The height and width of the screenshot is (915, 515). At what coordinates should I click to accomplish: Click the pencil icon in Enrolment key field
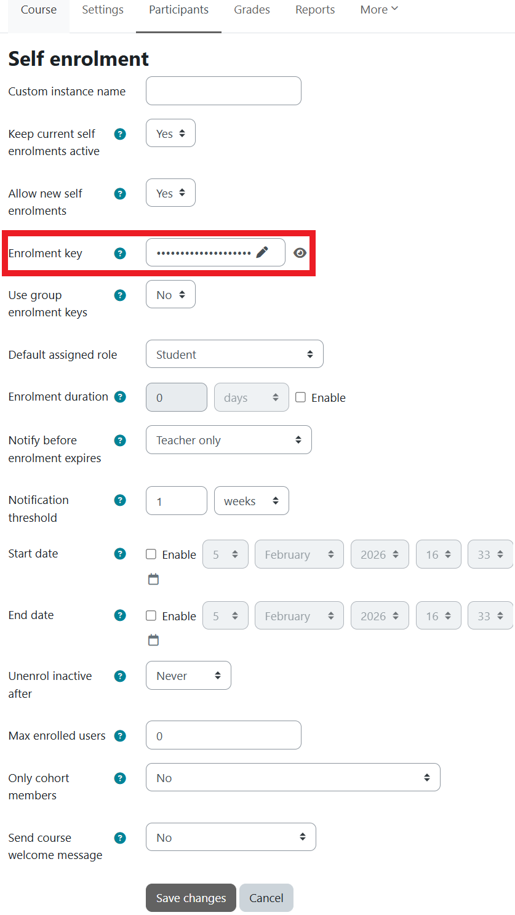(262, 252)
